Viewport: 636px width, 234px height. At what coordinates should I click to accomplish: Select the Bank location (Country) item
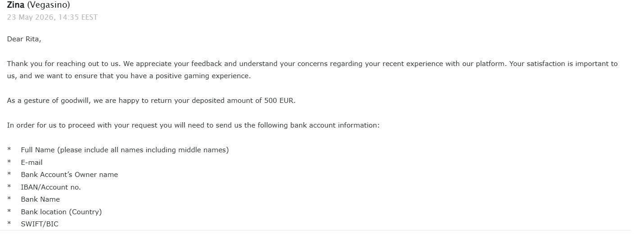click(61, 212)
